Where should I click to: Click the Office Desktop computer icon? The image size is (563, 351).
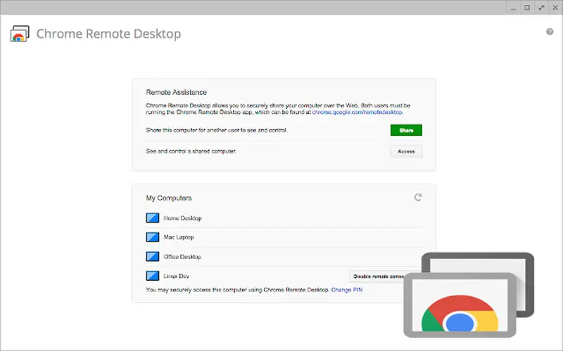point(153,256)
